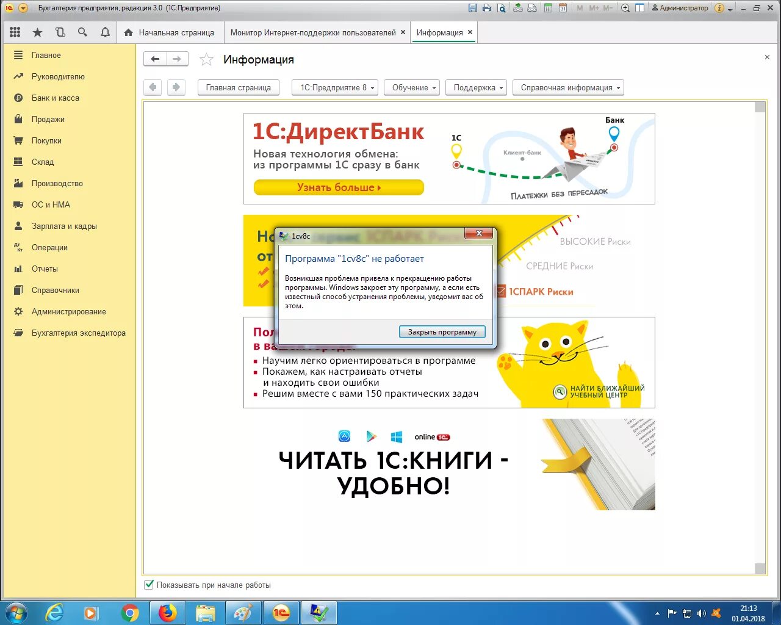Open the Производство section
This screenshot has height=625, width=781.
click(57, 183)
